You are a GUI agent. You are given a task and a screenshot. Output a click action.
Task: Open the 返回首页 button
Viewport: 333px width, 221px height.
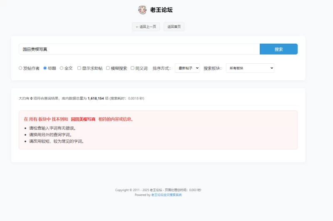174,27
